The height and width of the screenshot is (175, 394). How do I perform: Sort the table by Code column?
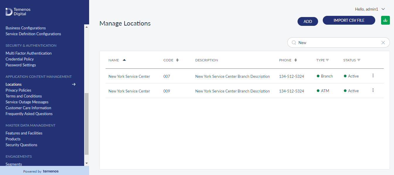coord(177,60)
